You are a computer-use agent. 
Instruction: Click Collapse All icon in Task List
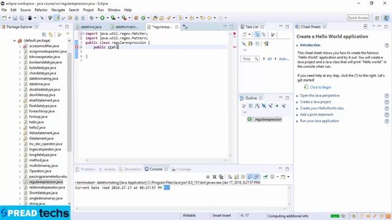tap(257, 43)
